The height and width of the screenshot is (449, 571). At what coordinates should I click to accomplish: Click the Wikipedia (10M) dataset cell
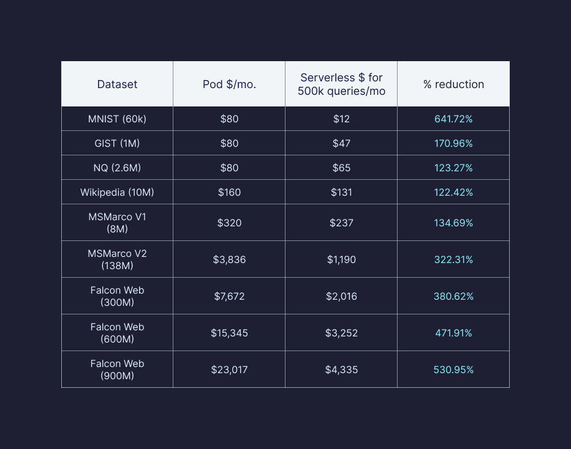tap(117, 193)
